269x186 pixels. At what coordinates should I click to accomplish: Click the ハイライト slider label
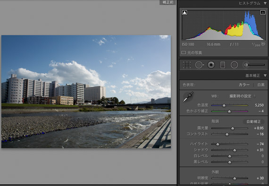[x=199, y=144]
